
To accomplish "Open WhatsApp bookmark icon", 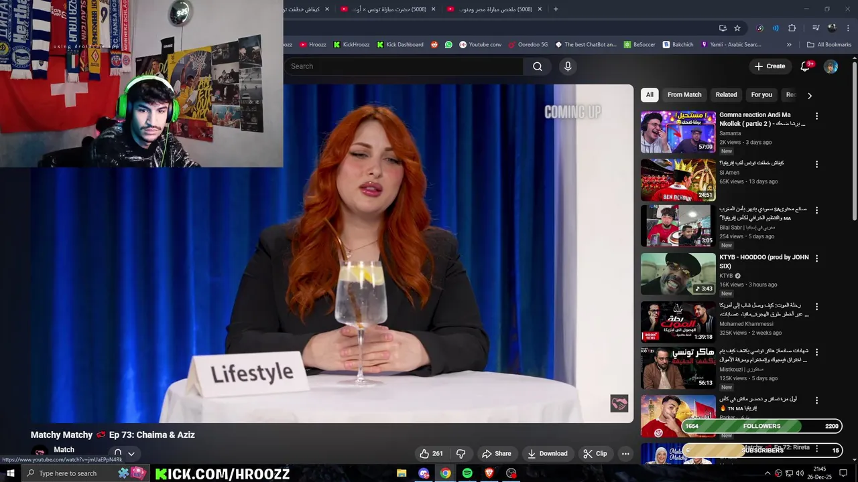I will (x=448, y=45).
